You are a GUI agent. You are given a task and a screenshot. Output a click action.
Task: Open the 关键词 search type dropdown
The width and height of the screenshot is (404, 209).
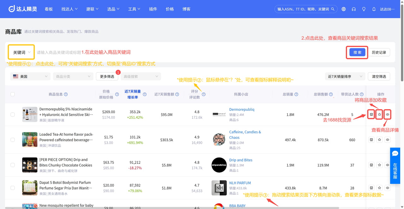click(x=21, y=52)
